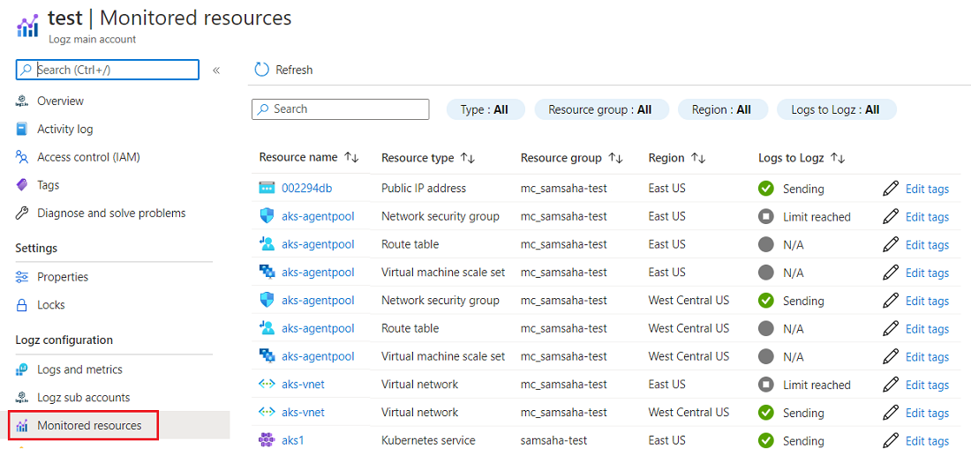The height and width of the screenshot is (463, 971).
Task: Click the Tags icon in the sidebar
Action: coord(22,185)
